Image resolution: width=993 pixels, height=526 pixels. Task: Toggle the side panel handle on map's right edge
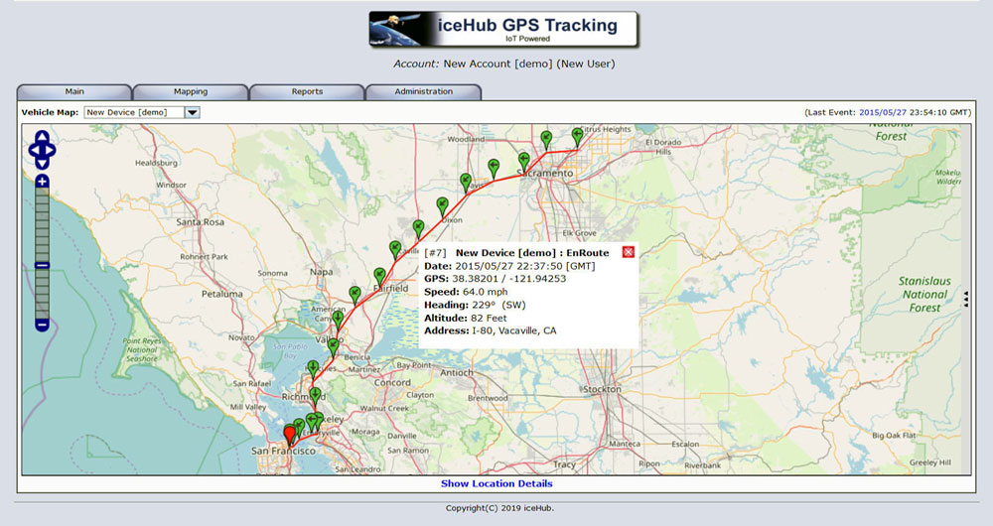(966, 300)
